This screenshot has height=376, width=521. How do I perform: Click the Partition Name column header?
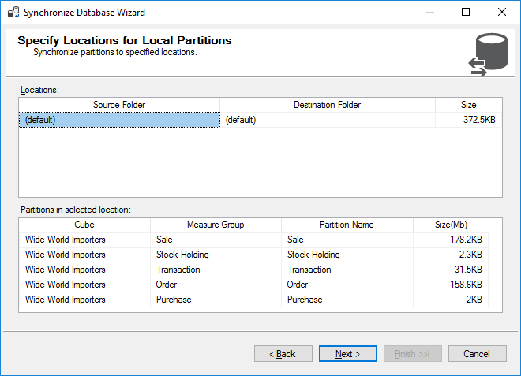(347, 225)
